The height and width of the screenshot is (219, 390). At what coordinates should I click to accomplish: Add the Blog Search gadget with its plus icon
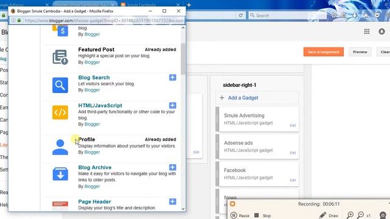click(172, 77)
